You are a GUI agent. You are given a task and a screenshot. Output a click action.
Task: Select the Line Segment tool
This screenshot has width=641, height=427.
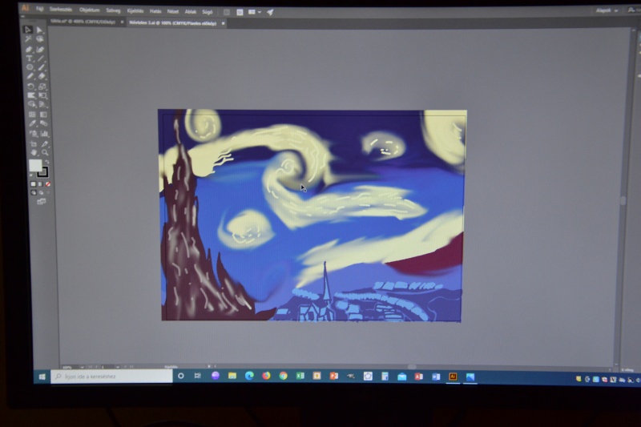point(41,58)
